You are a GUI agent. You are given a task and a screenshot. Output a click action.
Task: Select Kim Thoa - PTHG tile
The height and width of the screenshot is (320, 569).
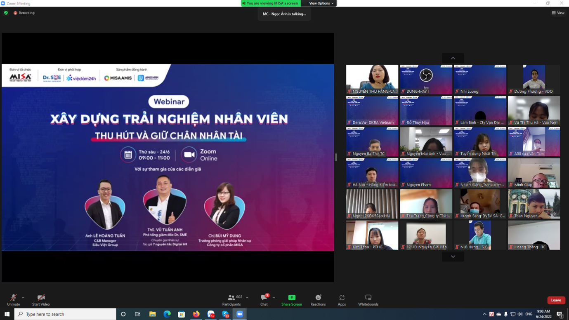pyautogui.click(x=372, y=235)
